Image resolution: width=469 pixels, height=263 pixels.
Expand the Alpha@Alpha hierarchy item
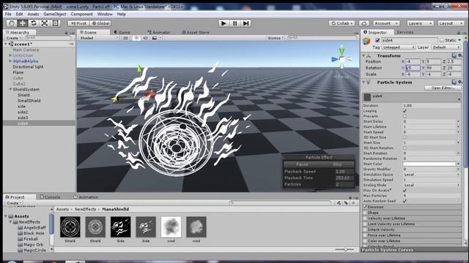coord(10,61)
